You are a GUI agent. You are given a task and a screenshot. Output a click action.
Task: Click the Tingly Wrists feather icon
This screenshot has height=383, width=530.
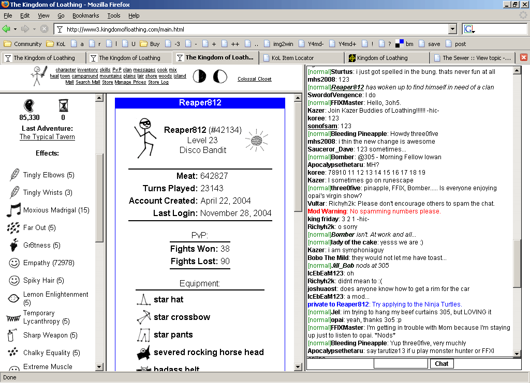[14, 192]
